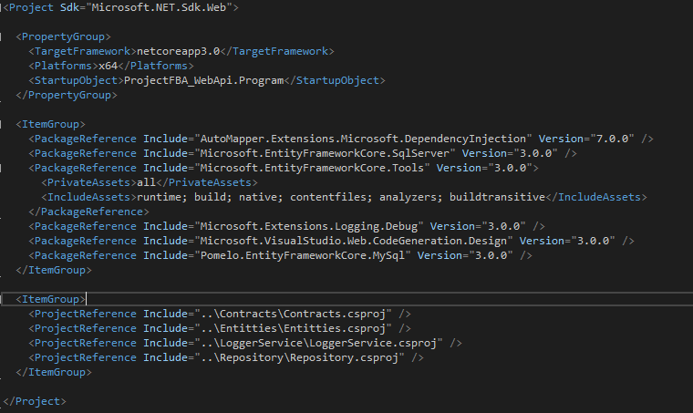Click the closing /IncludeAssets tag
This screenshot has height=413, width=693.
[596, 197]
